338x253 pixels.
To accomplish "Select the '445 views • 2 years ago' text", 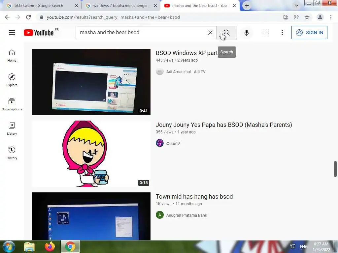I will coord(177,60).
